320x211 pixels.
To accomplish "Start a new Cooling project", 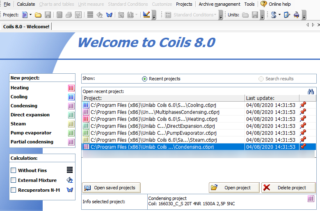I will tap(19, 97).
